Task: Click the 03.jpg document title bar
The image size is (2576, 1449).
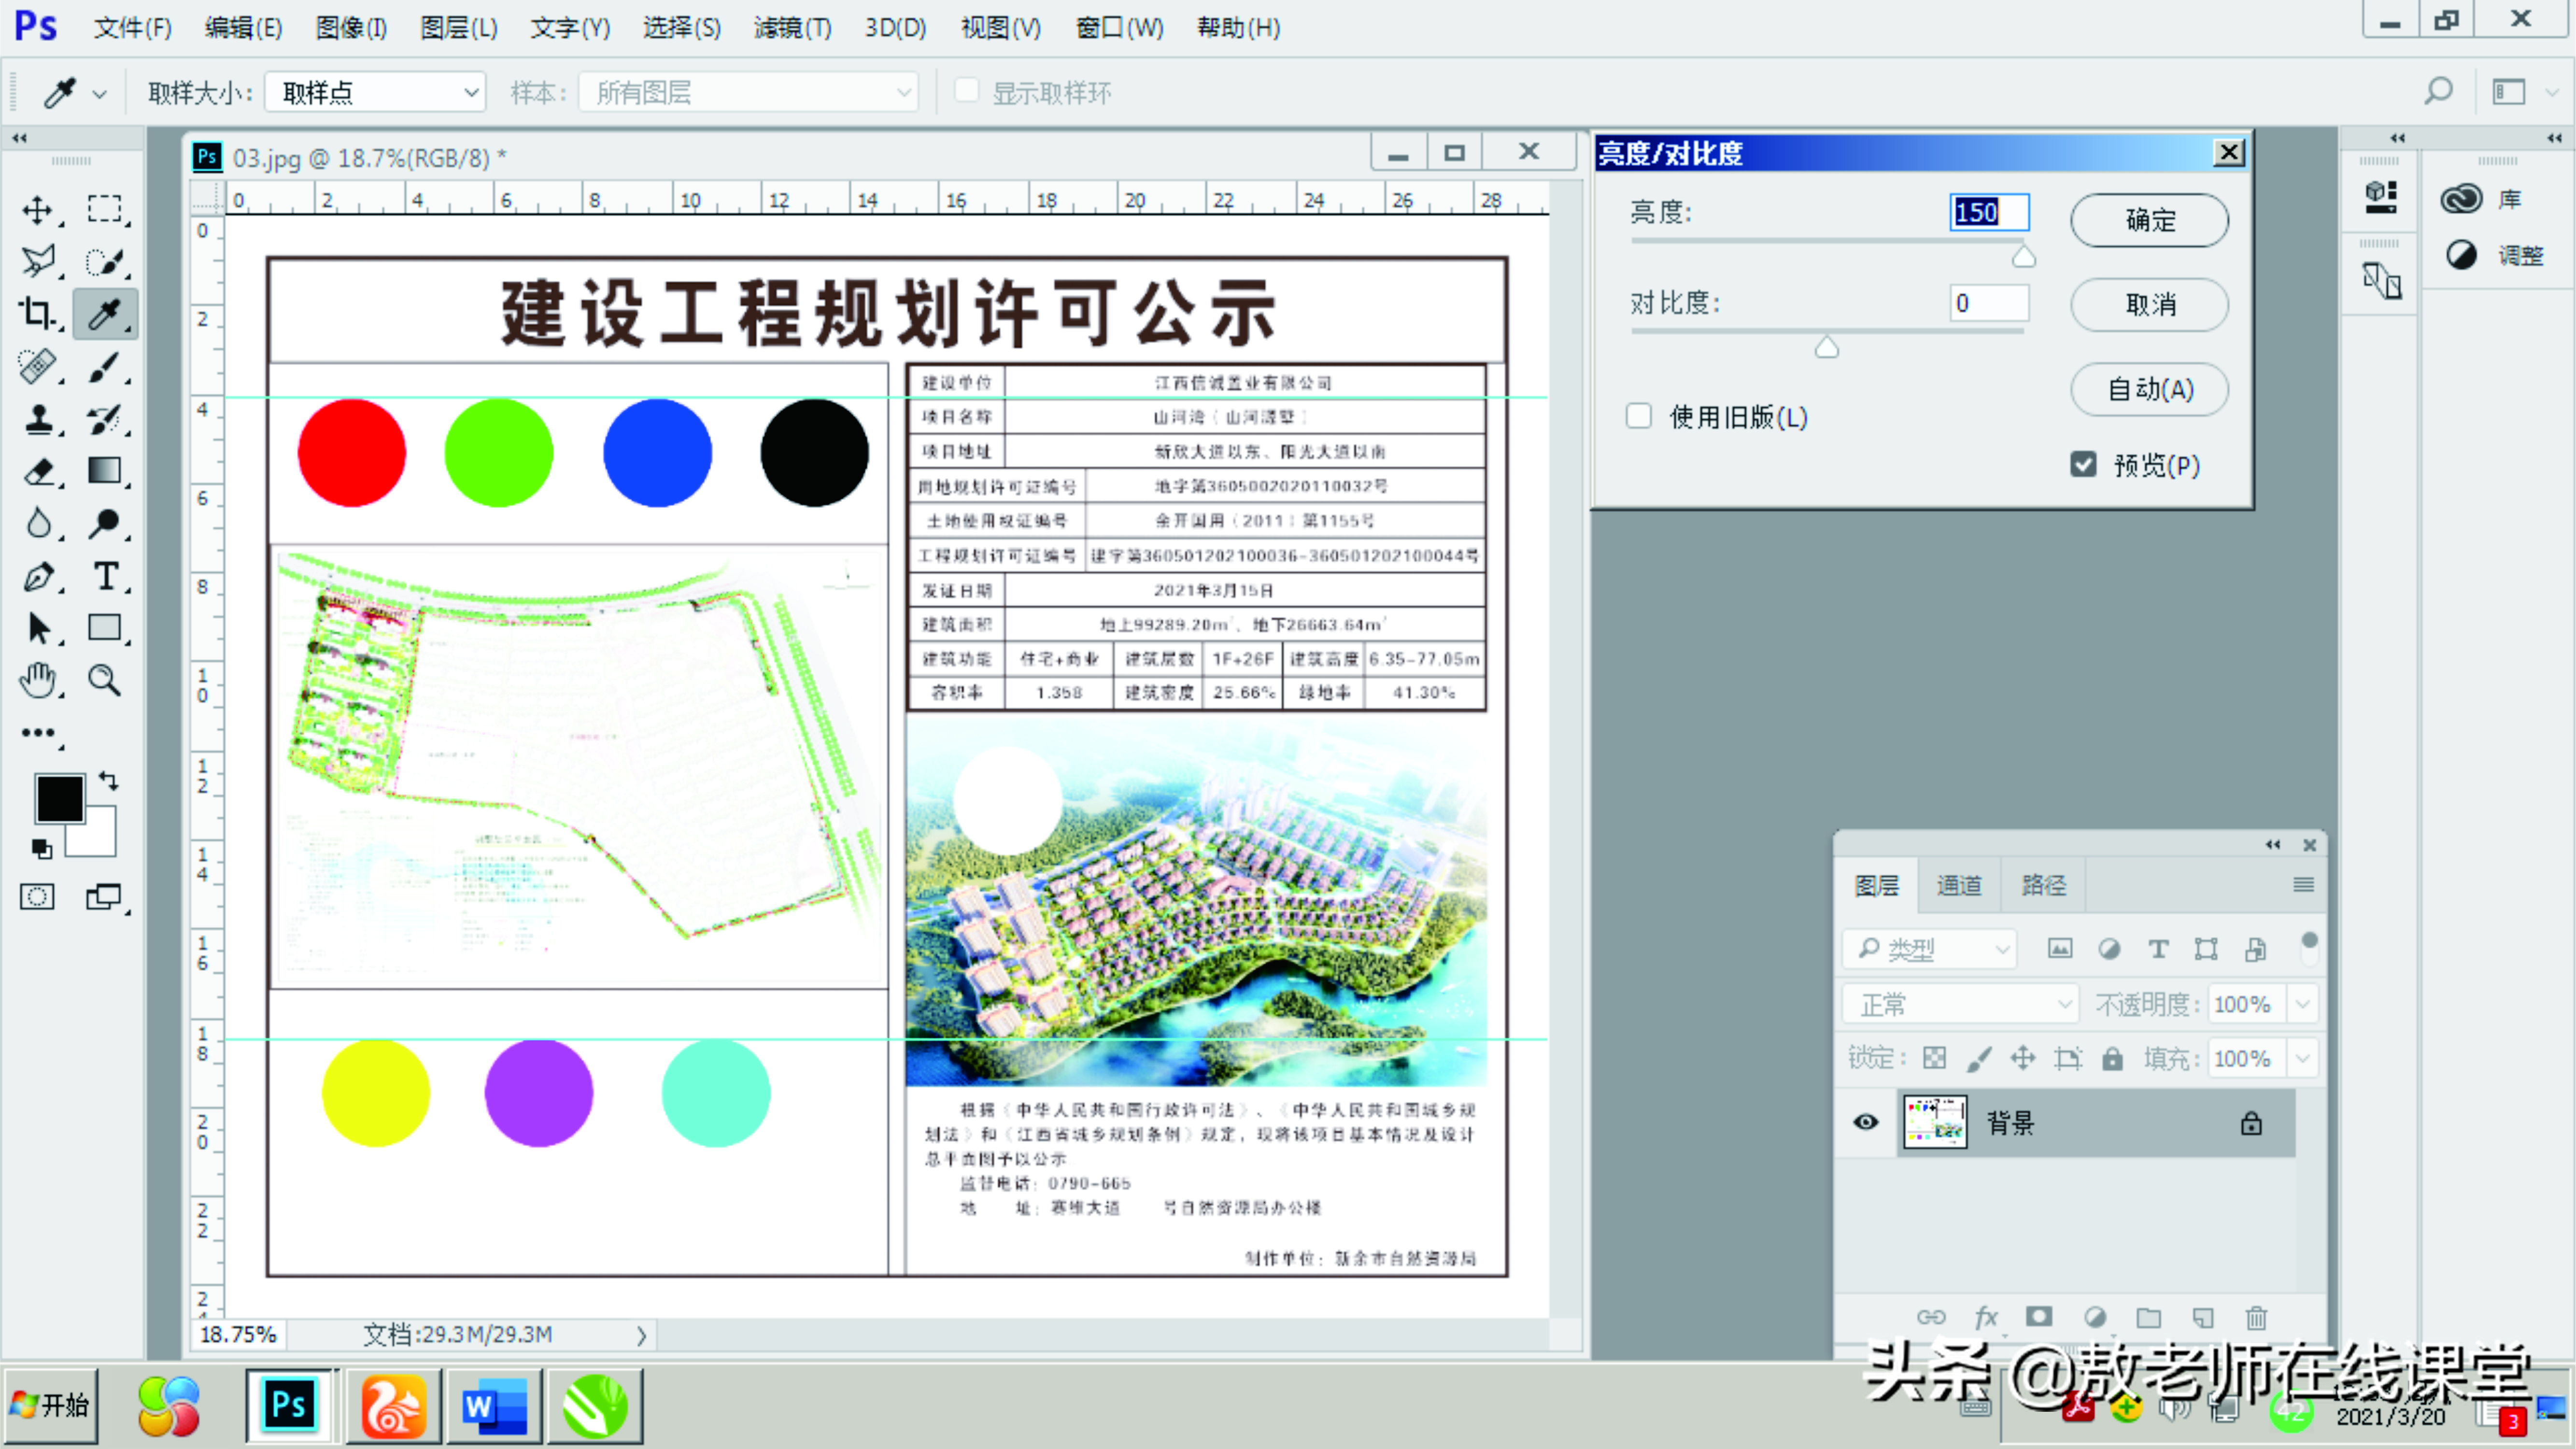Action: coord(370,156)
